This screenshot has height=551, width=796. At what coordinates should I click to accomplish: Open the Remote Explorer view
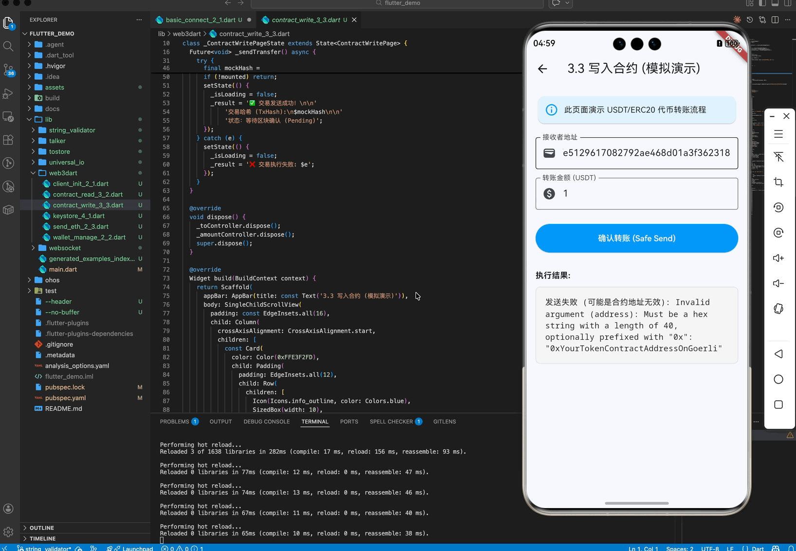point(8,117)
